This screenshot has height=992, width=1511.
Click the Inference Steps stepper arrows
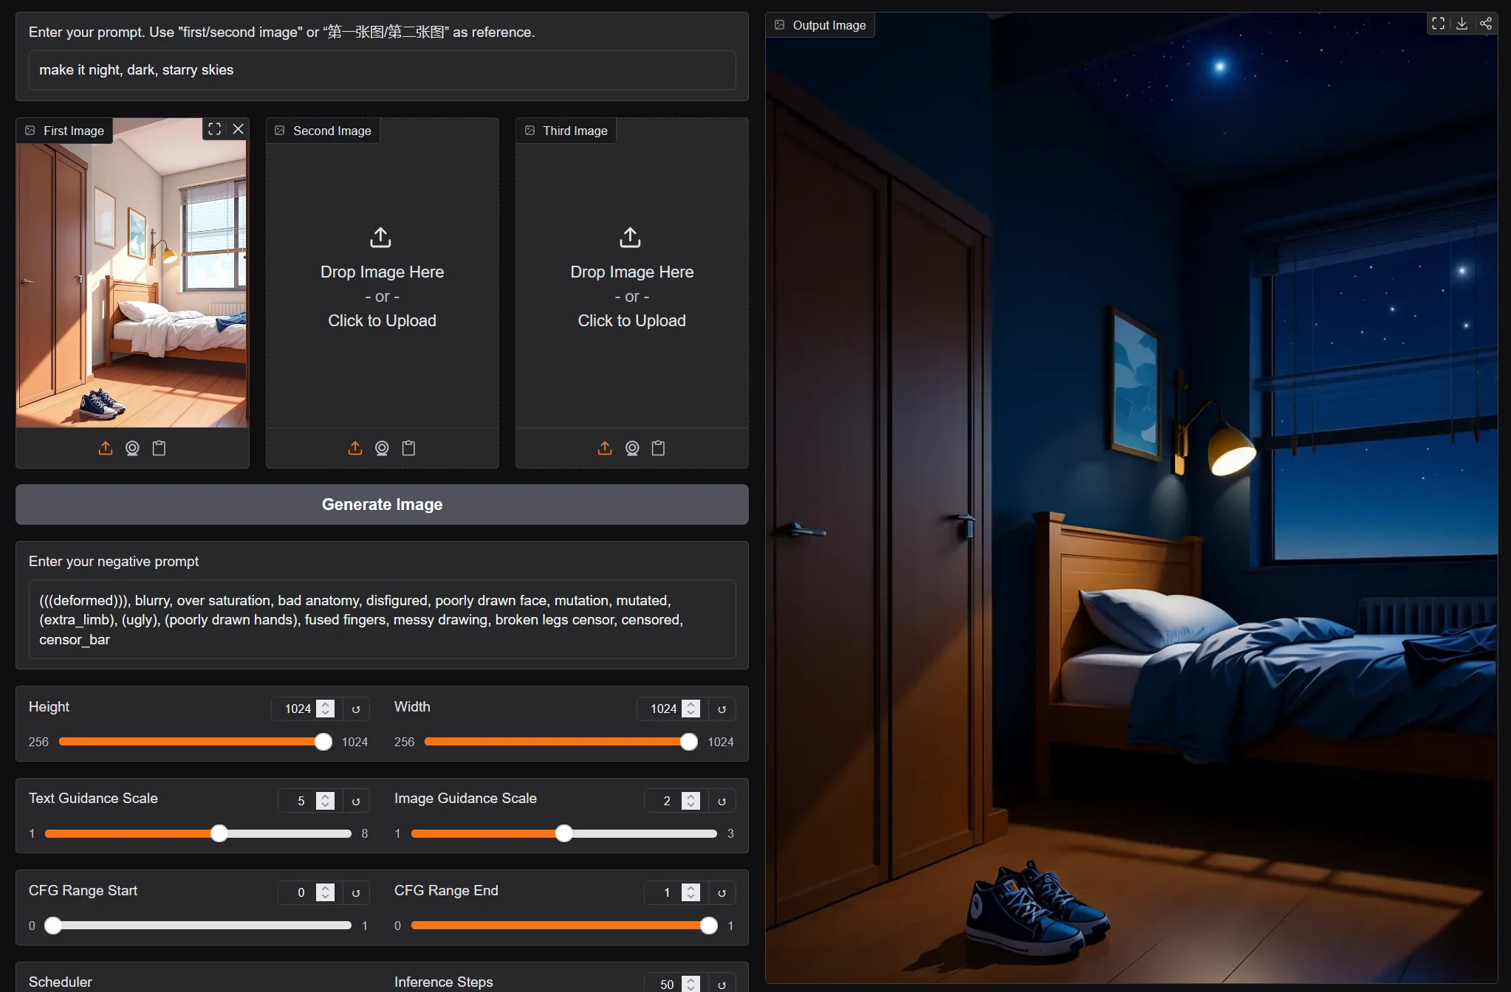tap(691, 984)
